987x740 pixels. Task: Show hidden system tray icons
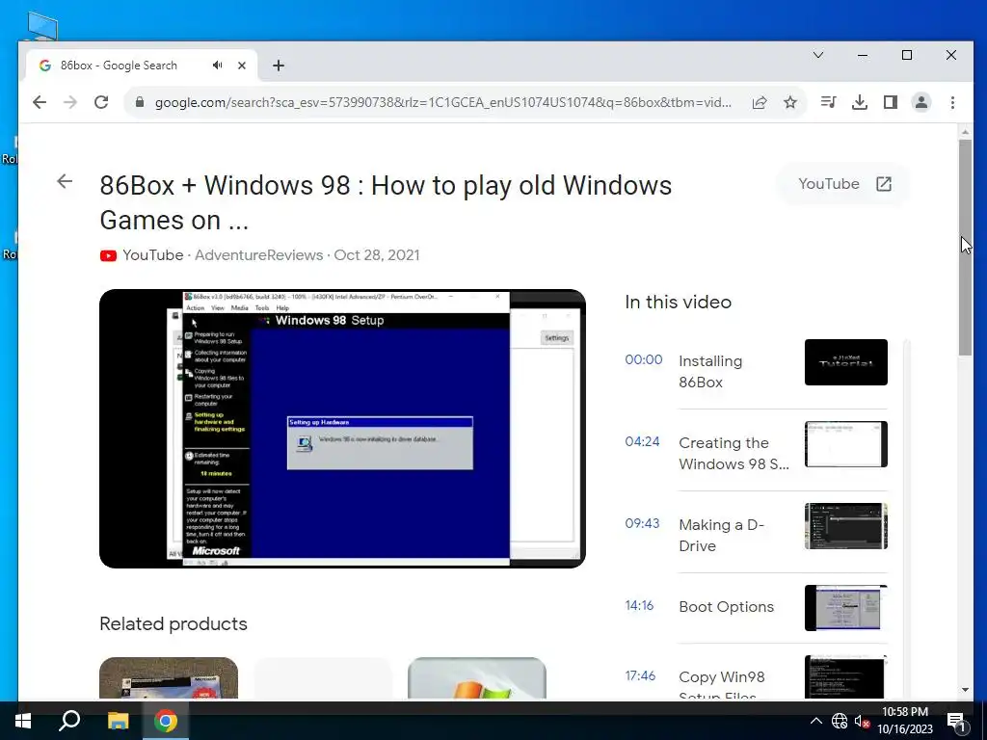[815, 721]
